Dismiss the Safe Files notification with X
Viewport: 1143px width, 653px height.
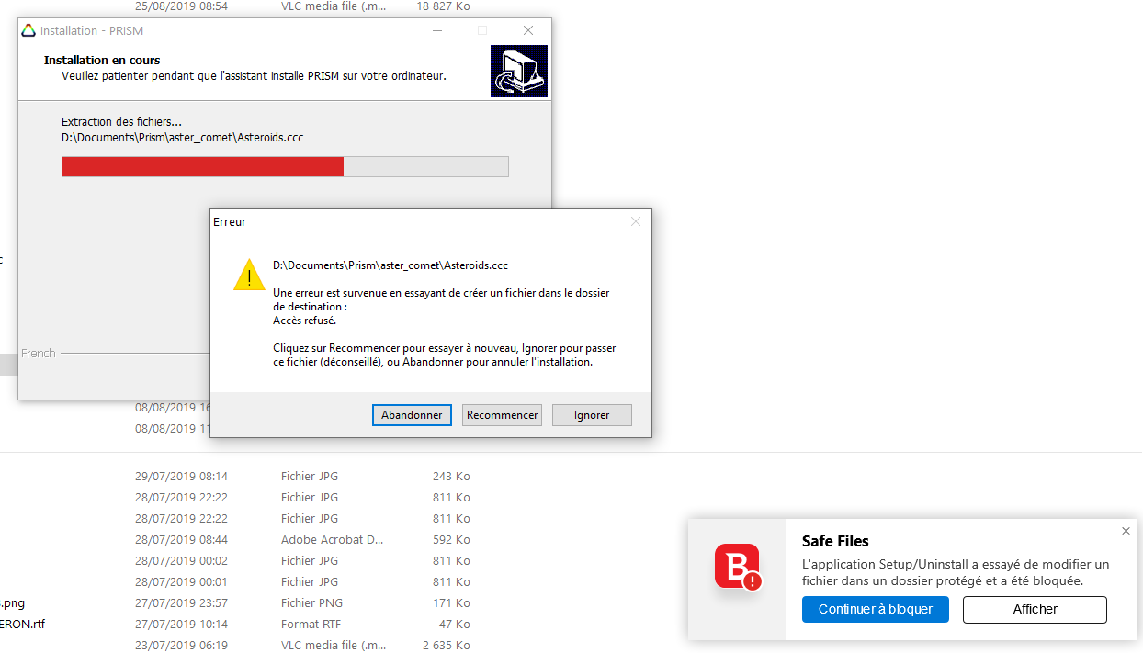pyautogui.click(x=1126, y=531)
